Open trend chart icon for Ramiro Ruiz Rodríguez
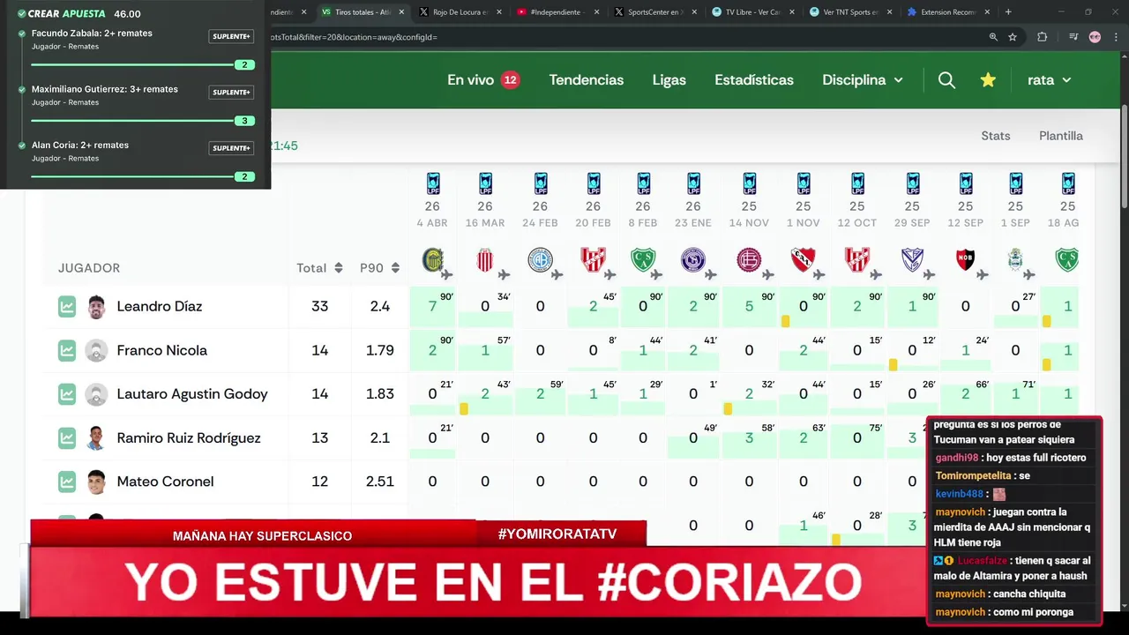Image resolution: width=1129 pixels, height=635 pixels. (x=67, y=437)
